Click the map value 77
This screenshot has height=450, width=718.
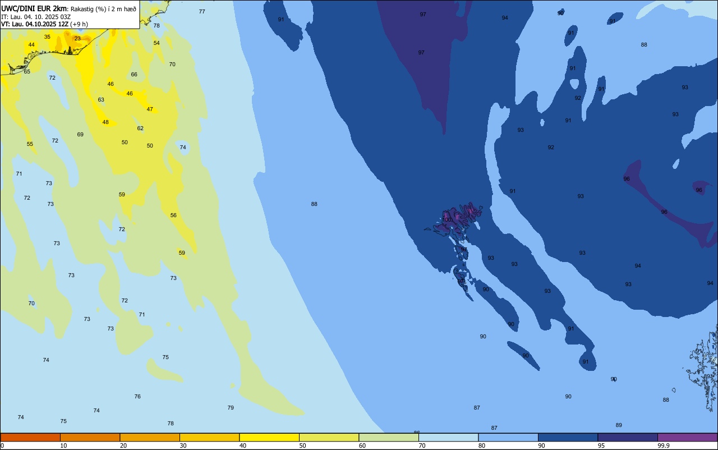pos(202,12)
